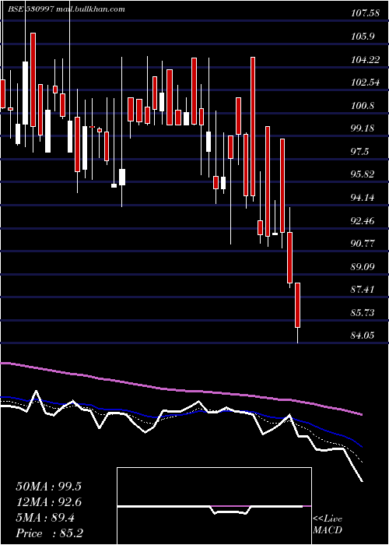Click the 12MA : 92.6 readout

[48, 502]
